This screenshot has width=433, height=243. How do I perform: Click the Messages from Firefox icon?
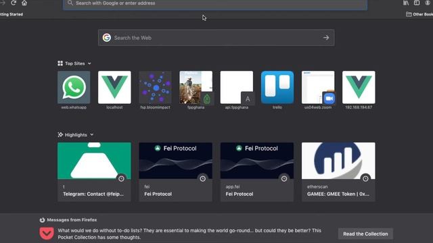point(42,220)
